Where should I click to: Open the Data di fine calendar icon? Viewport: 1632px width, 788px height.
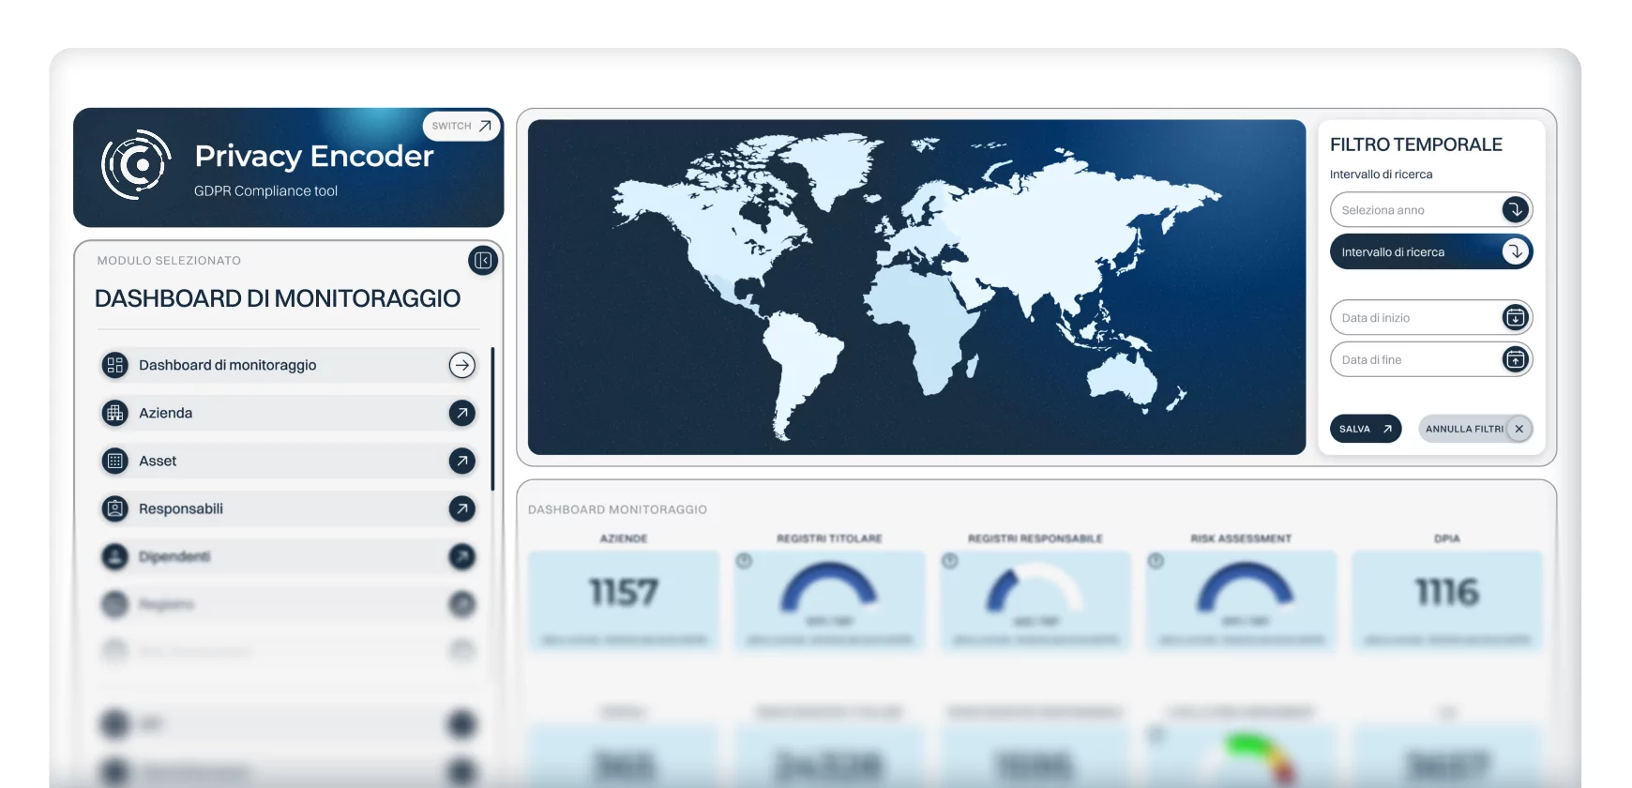click(x=1515, y=359)
